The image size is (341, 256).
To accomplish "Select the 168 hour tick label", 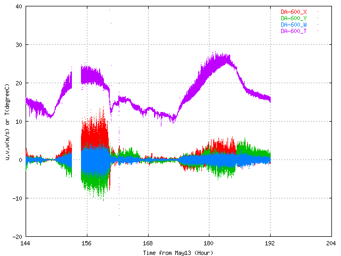I will (148, 243).
